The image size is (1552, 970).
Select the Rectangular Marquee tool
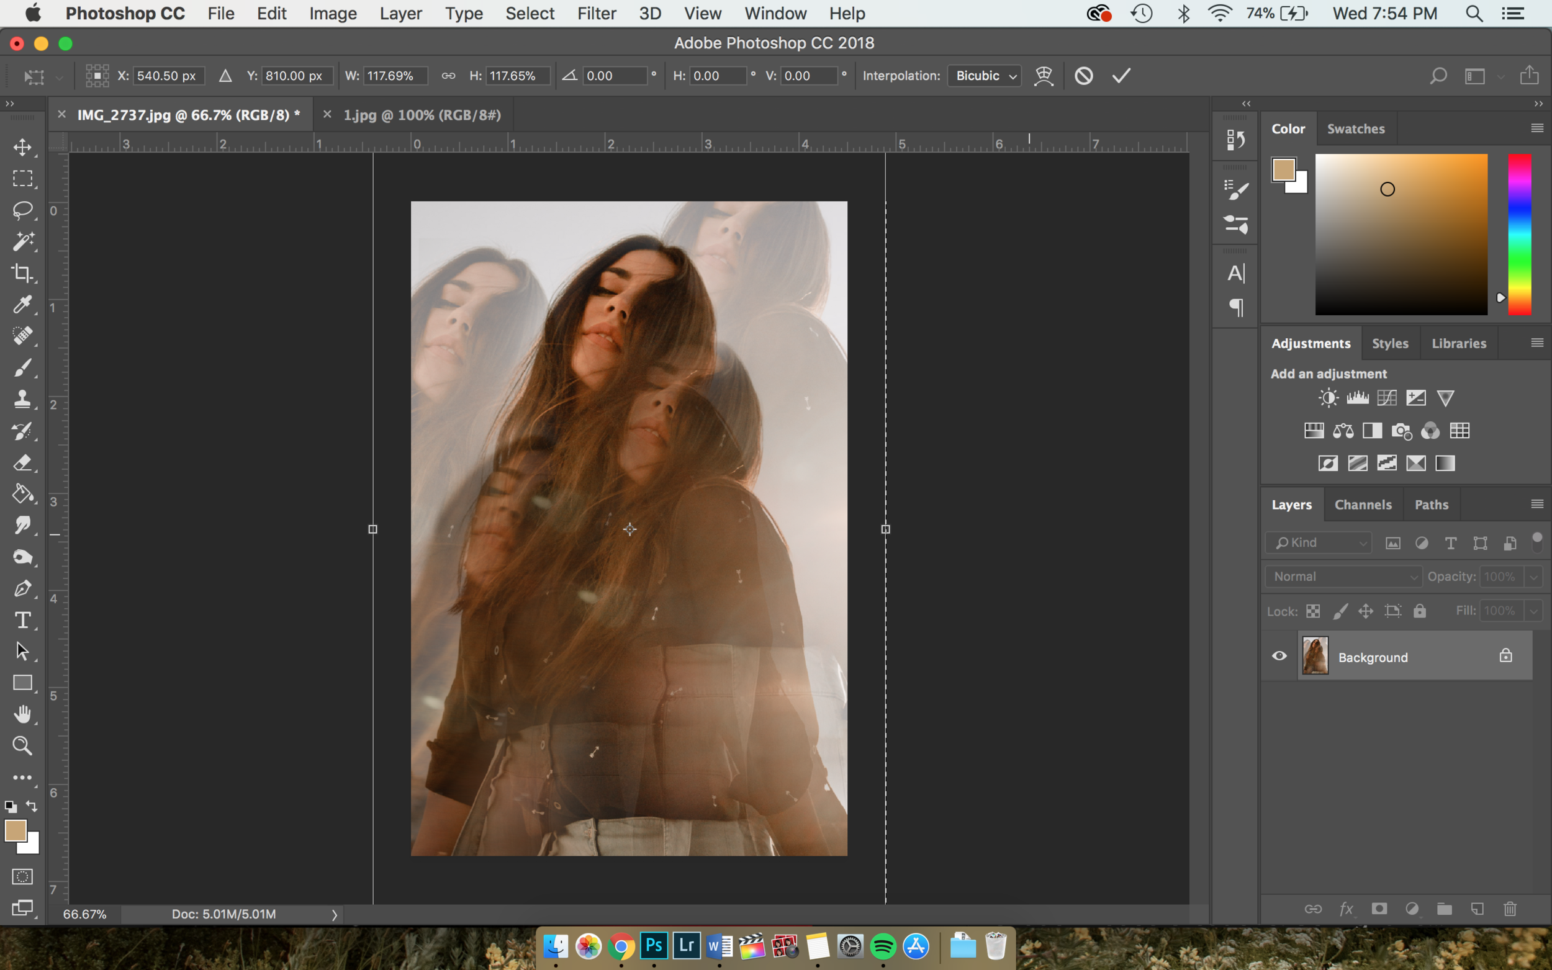tap(22, 178)
